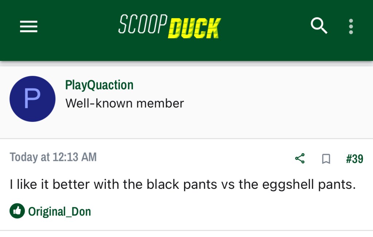The height and width of the screenshot is (237, 373).
Task: Toggle bookmark on PlayQuaction's post
Action: click(326, 159)
